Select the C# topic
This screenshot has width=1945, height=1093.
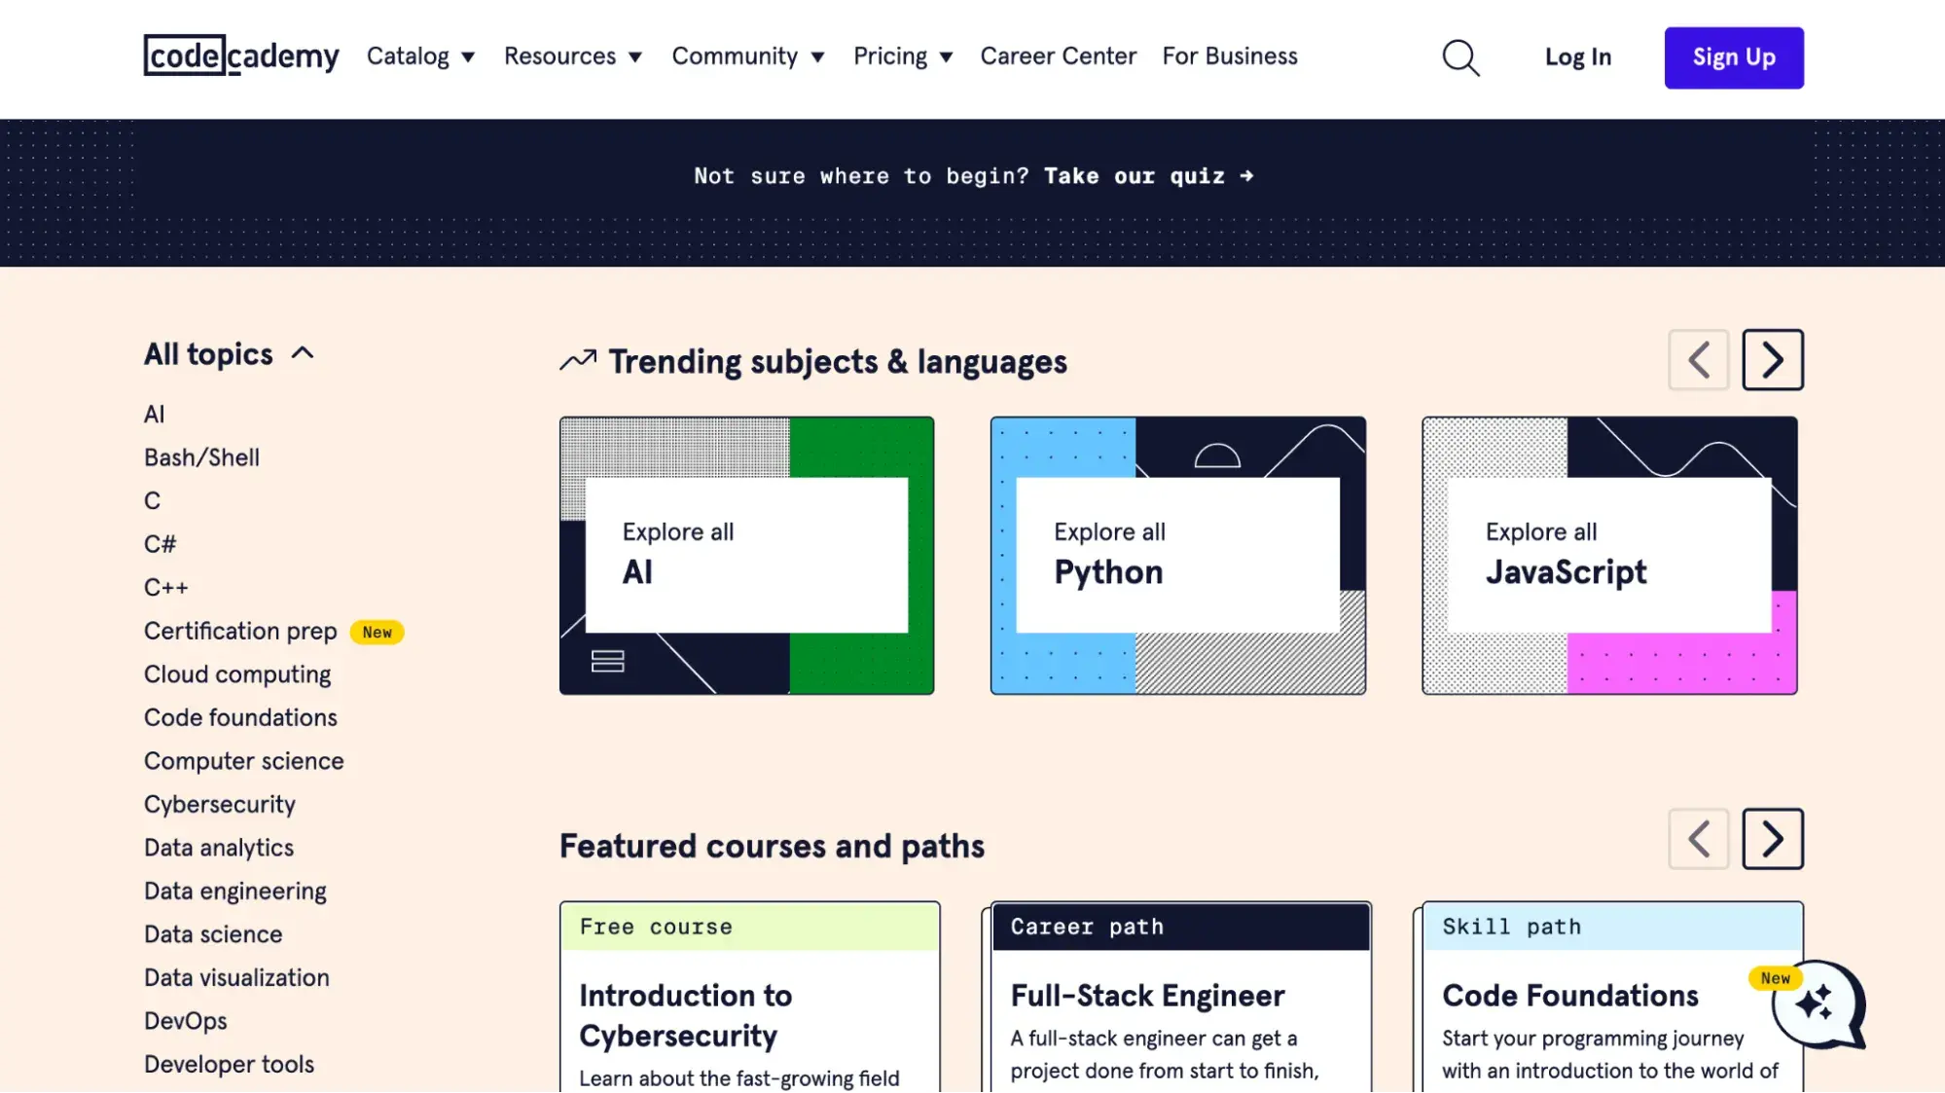(160, 544)
